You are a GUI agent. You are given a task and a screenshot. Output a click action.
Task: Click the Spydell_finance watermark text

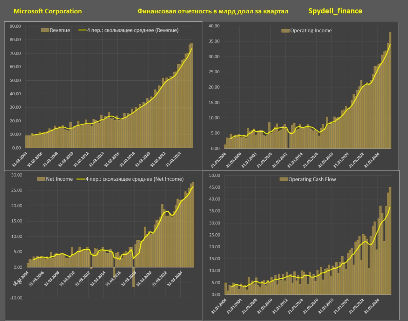[335, 11]
